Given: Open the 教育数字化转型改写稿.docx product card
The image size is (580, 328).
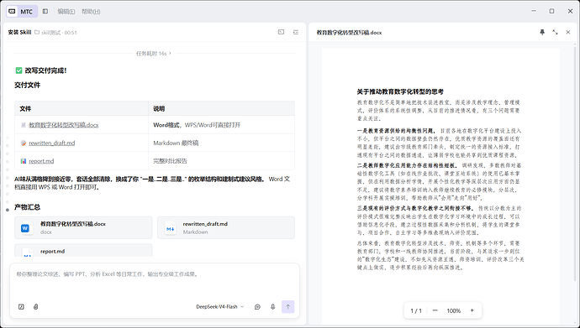Looking at the screenshot, I should [83, 227].
